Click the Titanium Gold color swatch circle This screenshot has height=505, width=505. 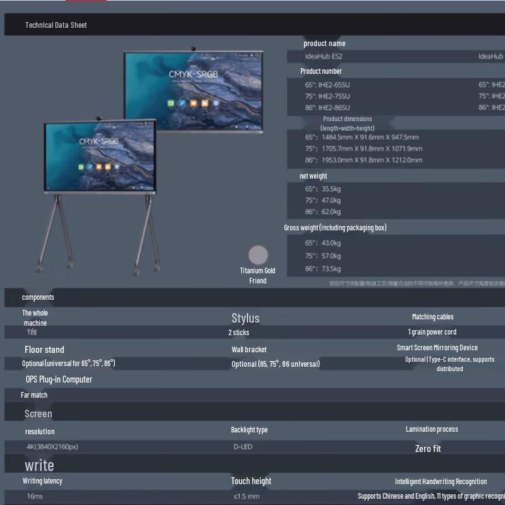(x=258, y=255)
